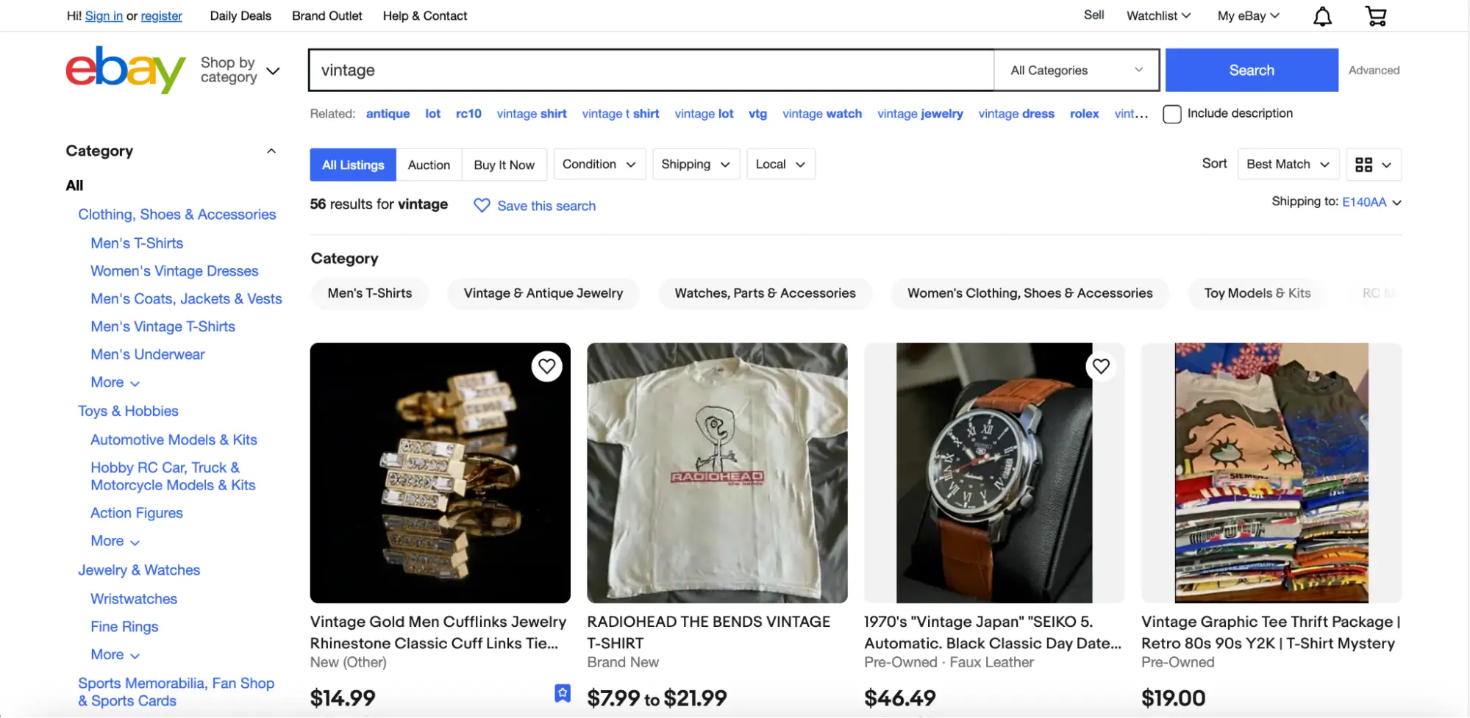Open Action Figures sidebar category
The image size is (1470, 718).
coord(136,514)
